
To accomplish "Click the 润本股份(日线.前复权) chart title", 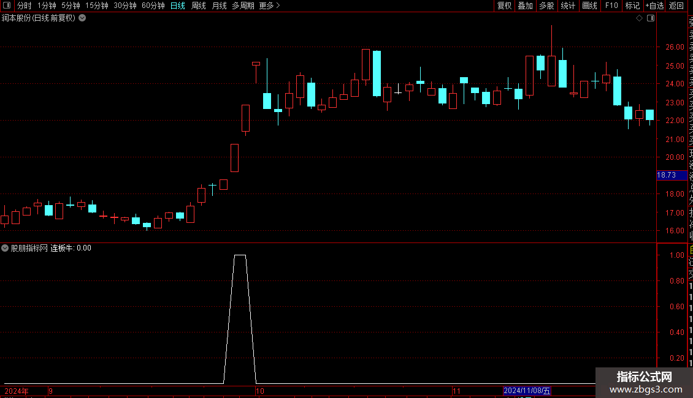I will click(x=39, y=18).
